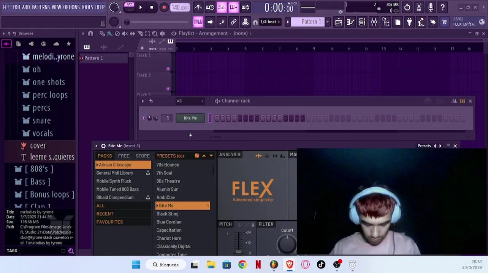
Task: Open the FILE menu
Action: coord(7,7)
